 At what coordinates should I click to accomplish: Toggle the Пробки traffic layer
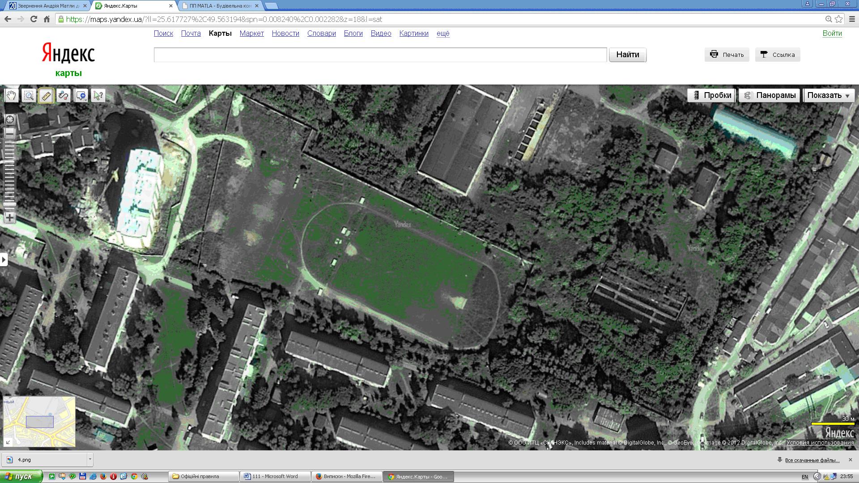(711, 95)
